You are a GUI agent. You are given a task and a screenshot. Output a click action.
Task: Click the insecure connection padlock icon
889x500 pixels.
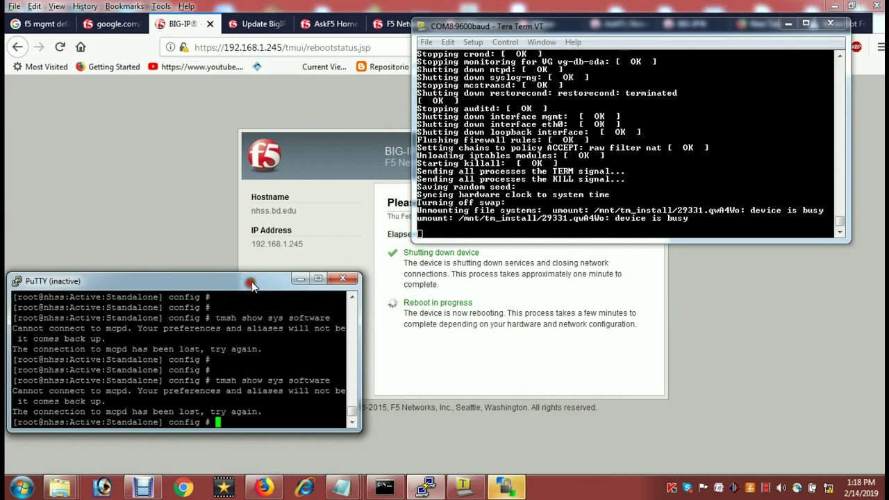tap(183, 47)
